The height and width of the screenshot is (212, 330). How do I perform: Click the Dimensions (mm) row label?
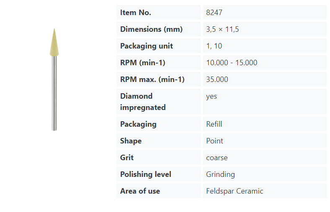151,29
